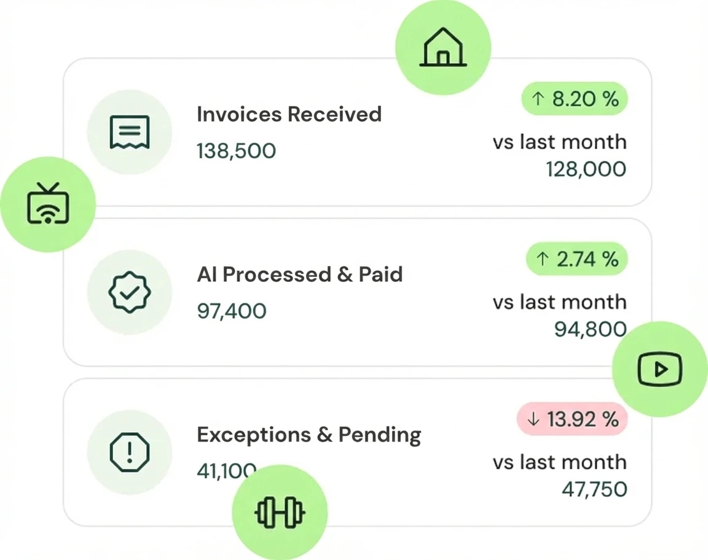Click last month's 128,000 figure
Image resolution: width=708 pixels, height=560 pixels.
[586, 169]
